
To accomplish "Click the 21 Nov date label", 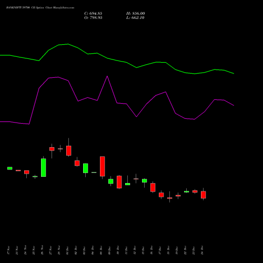I will (17, 250).
